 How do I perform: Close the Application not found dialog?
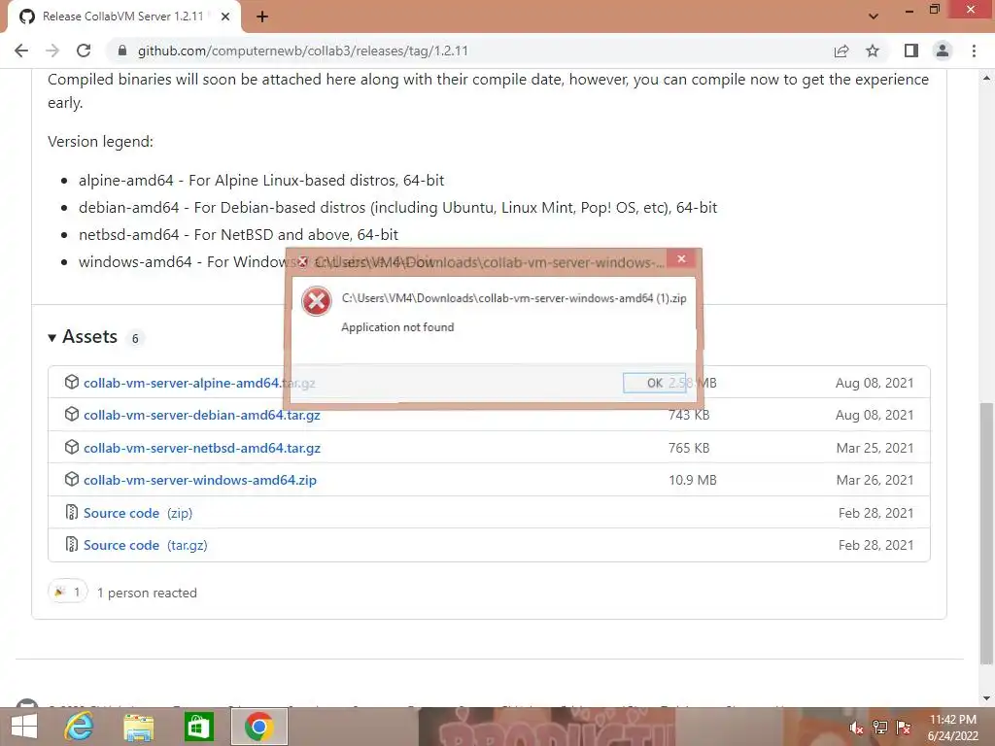click(x=681, y=258)
